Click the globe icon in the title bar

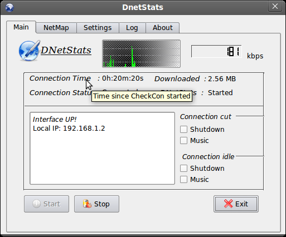click(x=9, y=8)
